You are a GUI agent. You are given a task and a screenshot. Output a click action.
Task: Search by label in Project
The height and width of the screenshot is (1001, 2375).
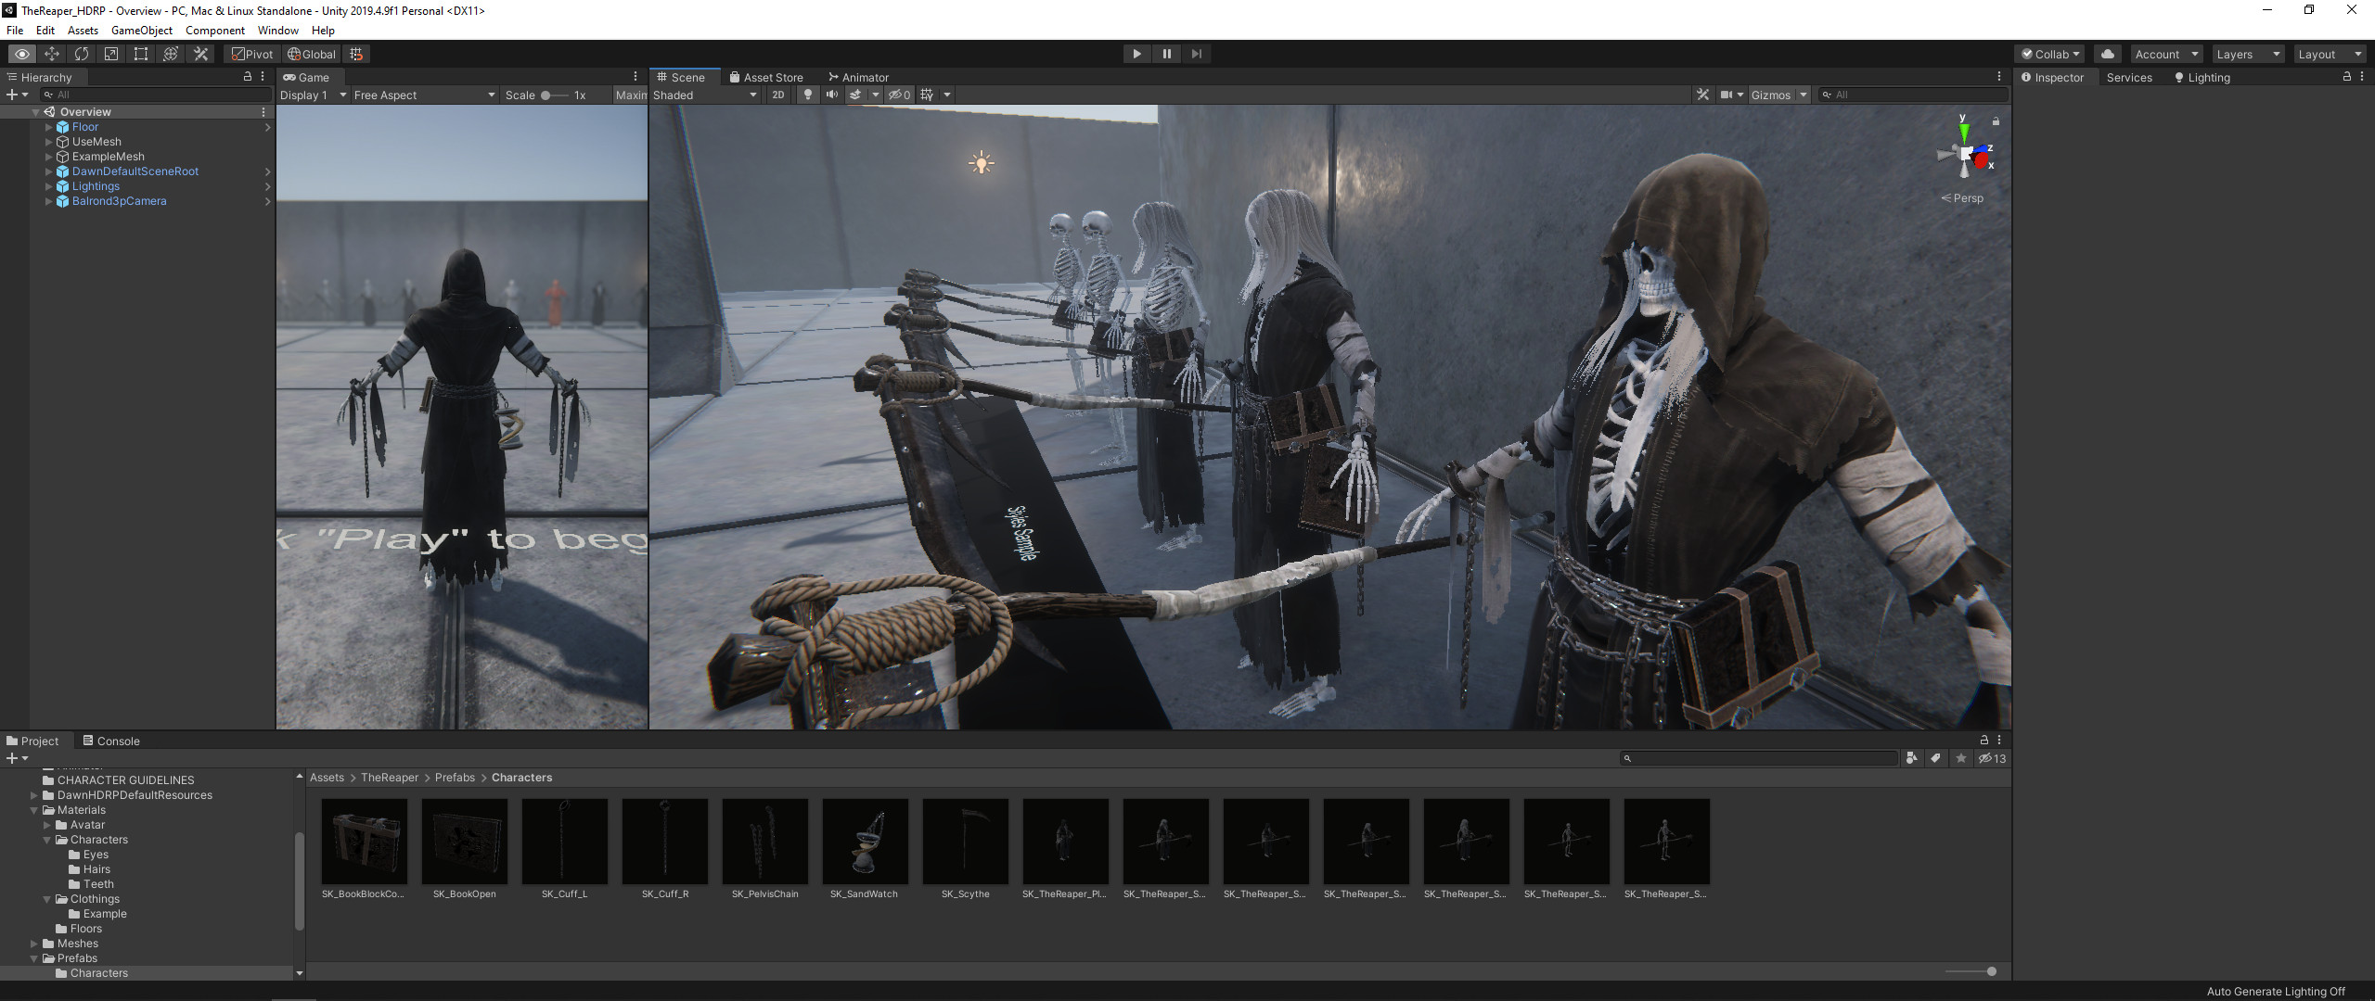[x=1936, y=758]
